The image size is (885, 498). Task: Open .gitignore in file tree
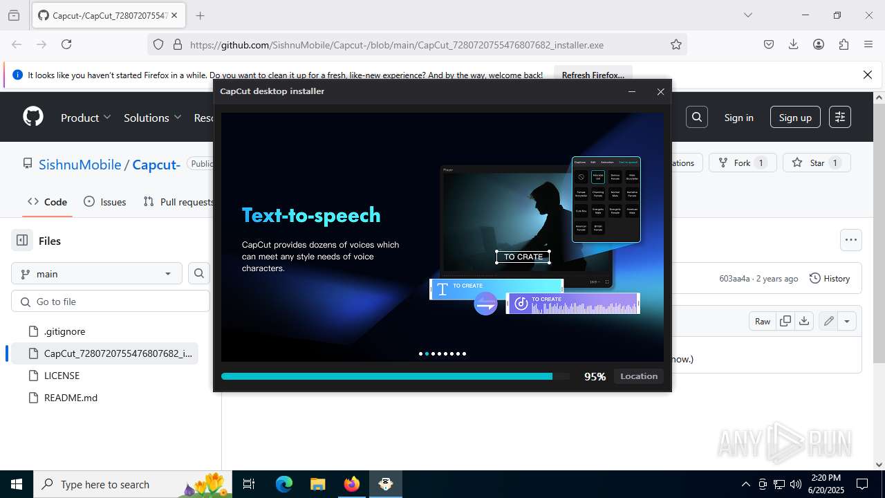pos(64,331)
